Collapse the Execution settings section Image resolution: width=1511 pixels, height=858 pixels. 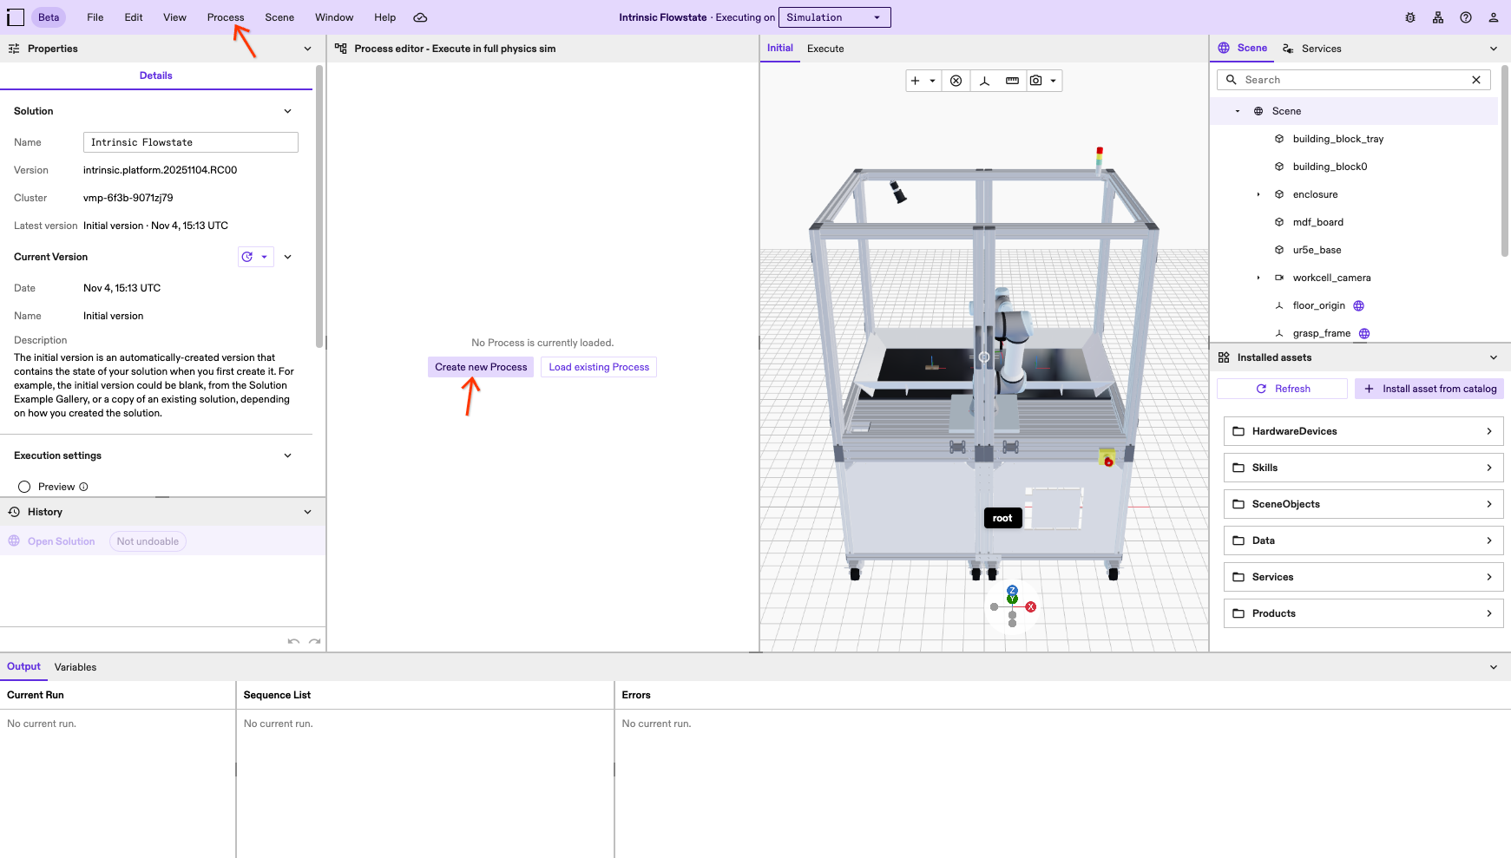(x=287, y=455)
